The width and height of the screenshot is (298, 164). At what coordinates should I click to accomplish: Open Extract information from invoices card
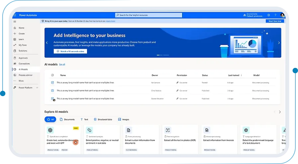[219, 139]
